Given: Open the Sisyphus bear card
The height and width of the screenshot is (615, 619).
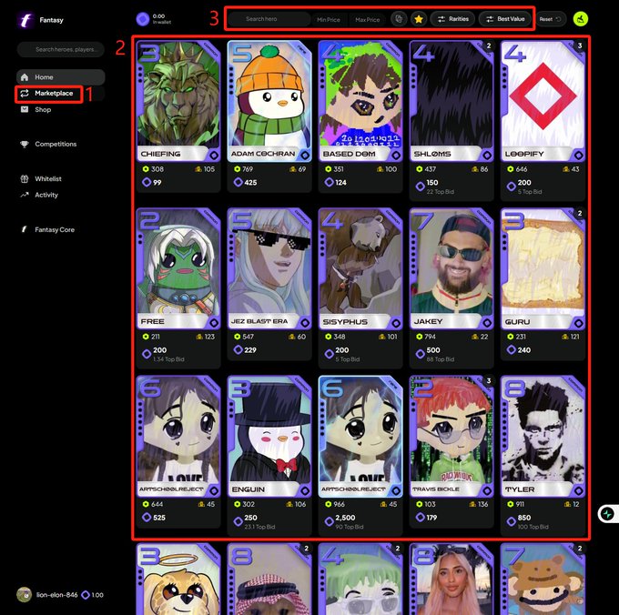Looking at the screenshot, I should [x=360, y=268].
